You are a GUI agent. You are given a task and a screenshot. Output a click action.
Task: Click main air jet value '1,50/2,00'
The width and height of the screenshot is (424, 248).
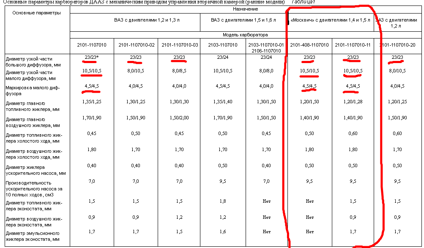pos(179,118)
